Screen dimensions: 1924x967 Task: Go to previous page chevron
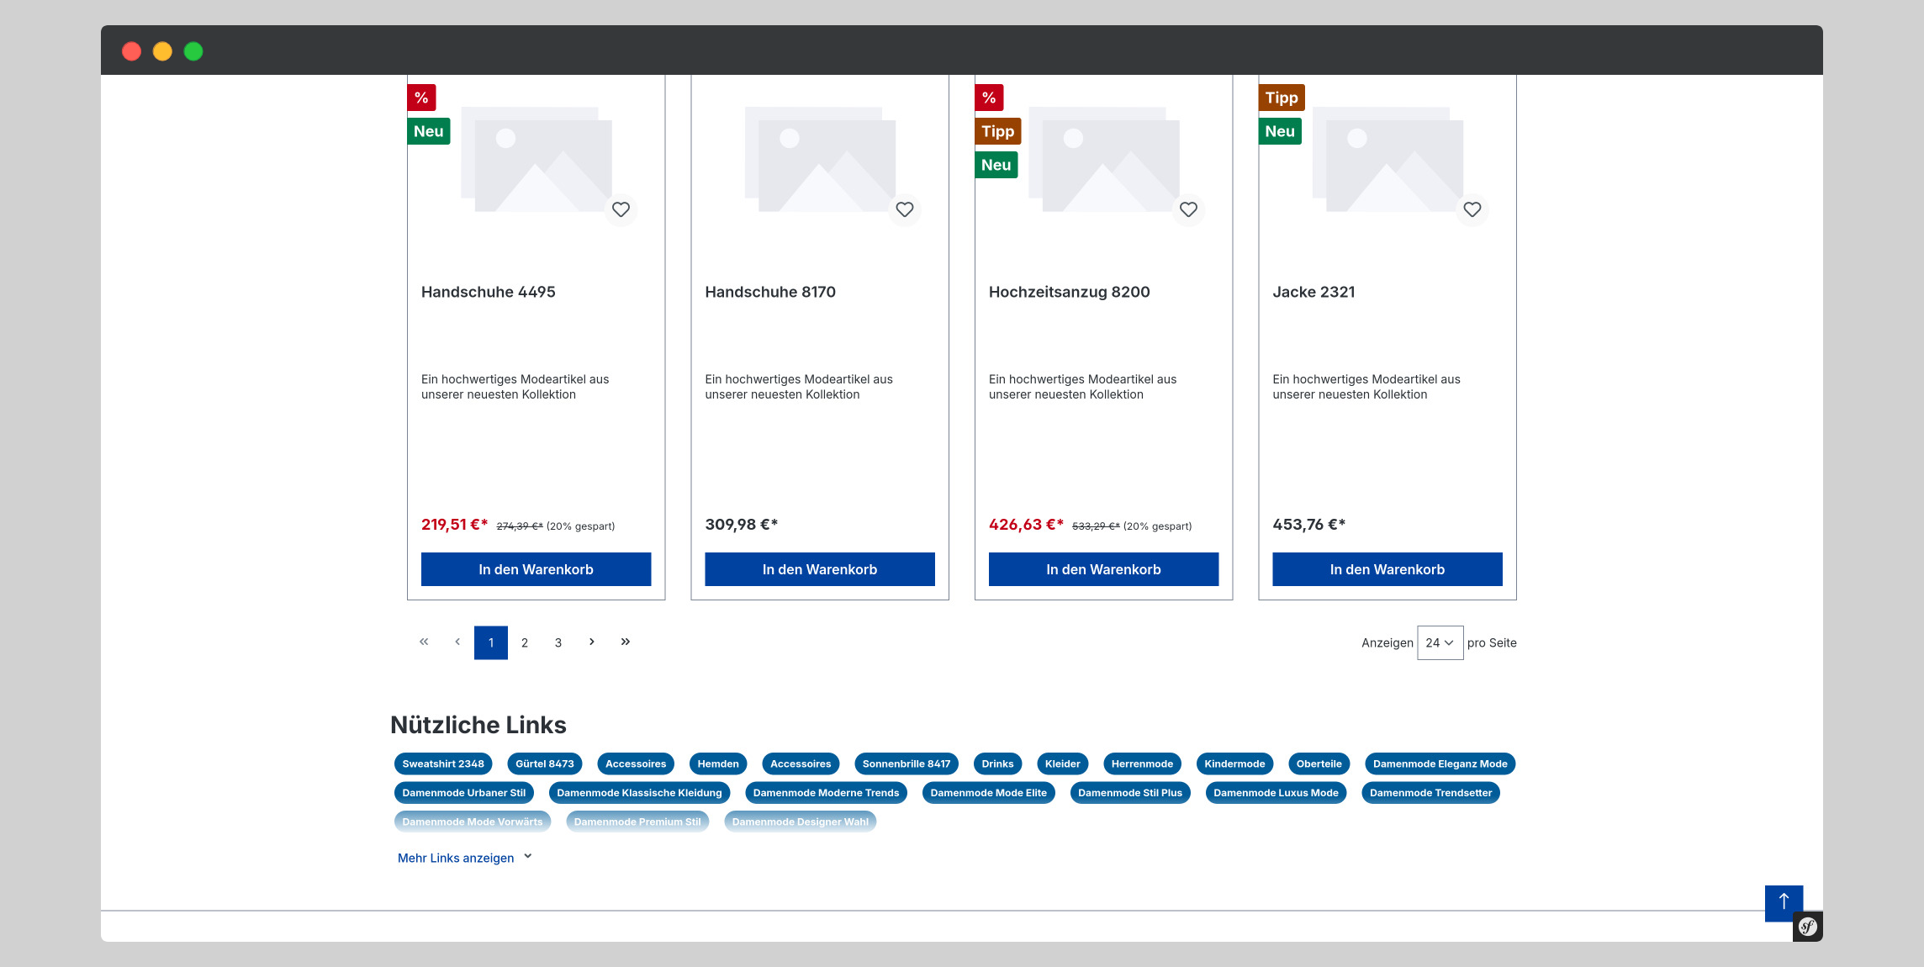click(x=457, y=642)
